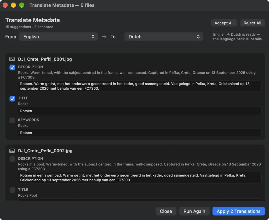The image size is (269, 220).
Task: Check the DESCRIPTION checkbox for DJI_Crete_Pefki_0002.jpg
Action: [12, 159]
